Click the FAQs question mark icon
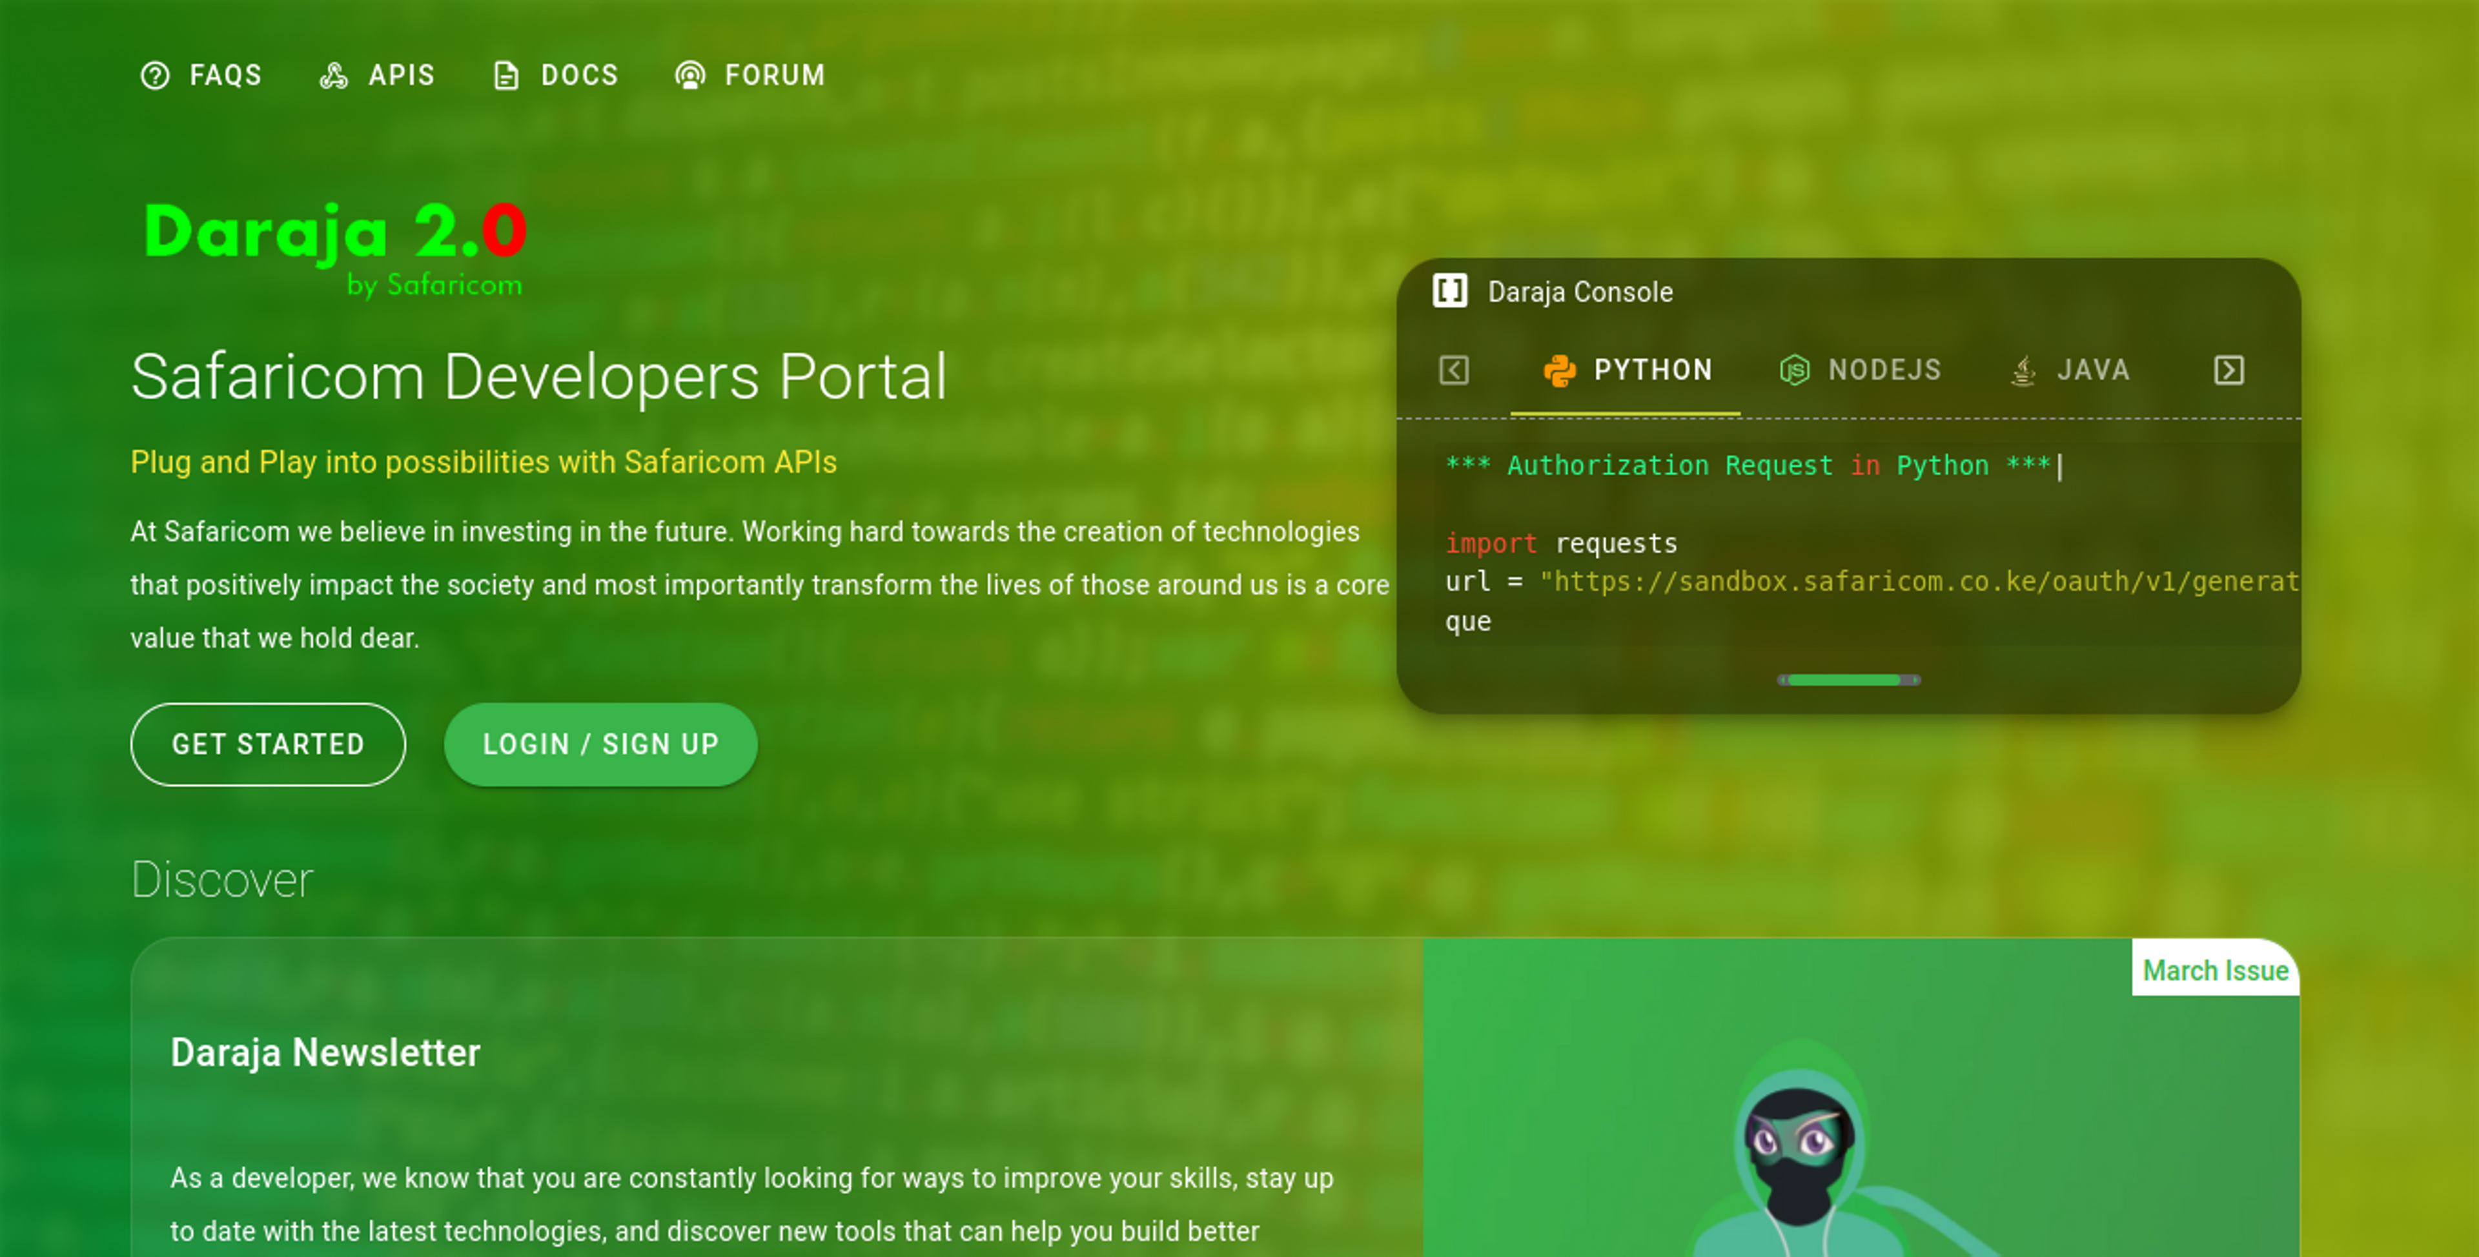Screen dimensions: 2479x1257 pyautogui.click(x=155, y=75)
